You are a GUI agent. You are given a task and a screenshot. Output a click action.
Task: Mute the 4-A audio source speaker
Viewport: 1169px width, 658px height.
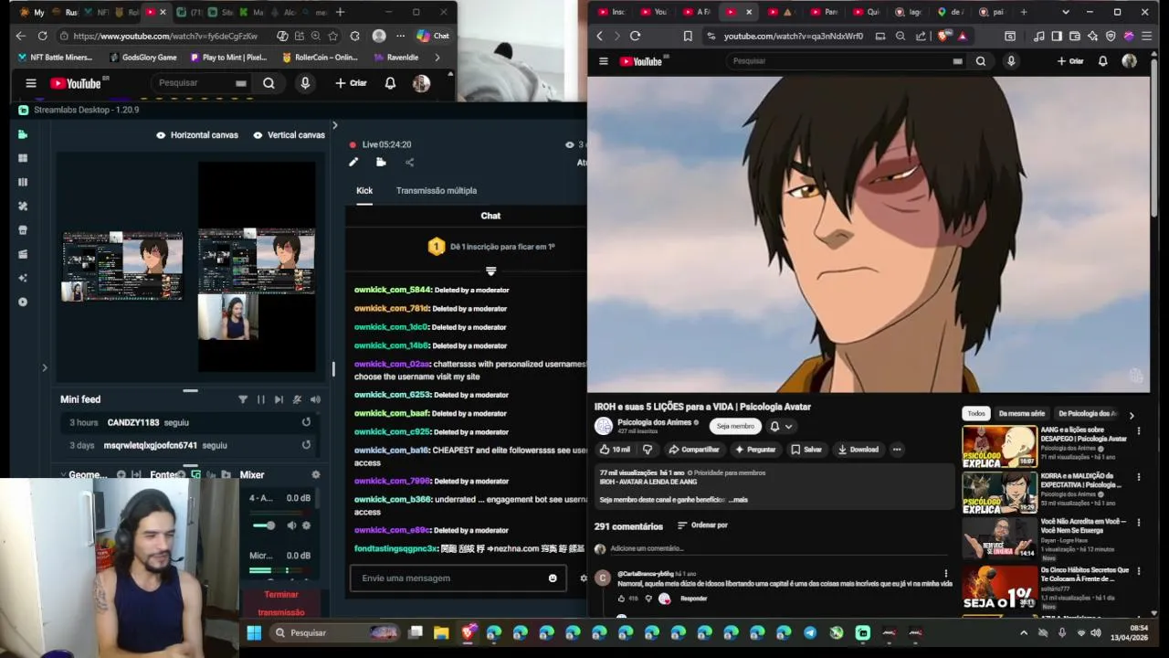291,525
